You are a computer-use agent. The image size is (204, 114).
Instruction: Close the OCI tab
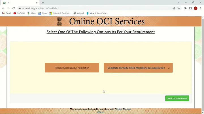(x=37, y=3)
